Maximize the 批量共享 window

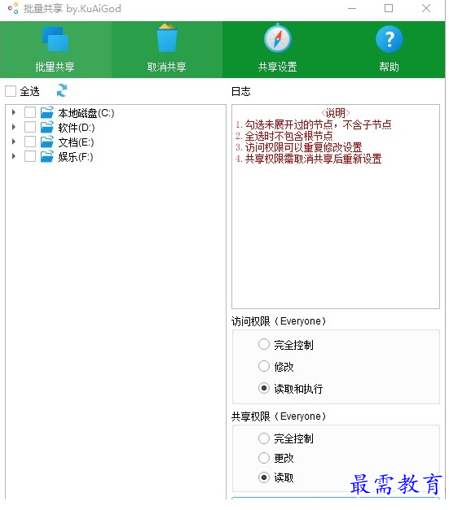(x=389, y=8)
